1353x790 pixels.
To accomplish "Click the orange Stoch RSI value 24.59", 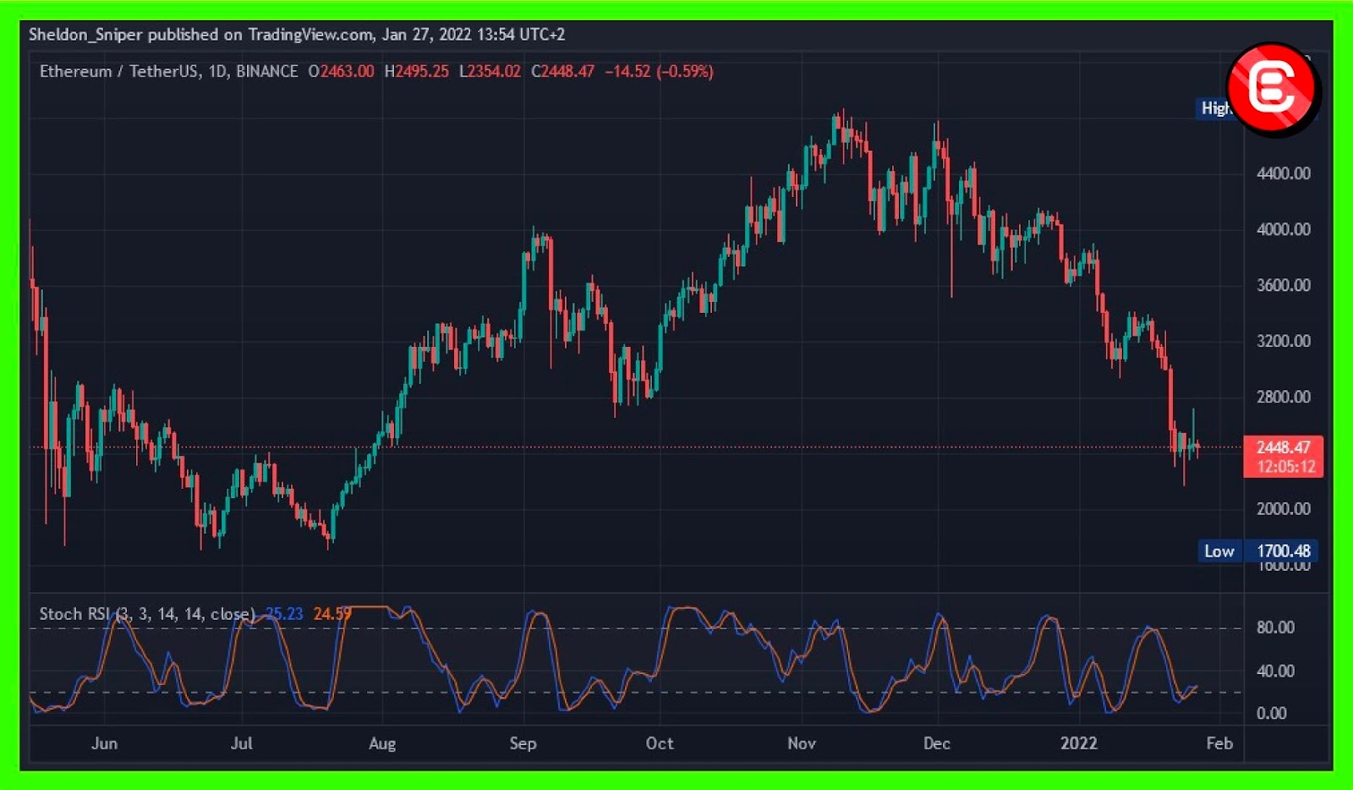I will [332, 614].
